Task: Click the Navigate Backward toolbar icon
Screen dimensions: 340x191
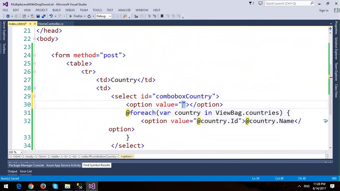Action: pos(8,16)
